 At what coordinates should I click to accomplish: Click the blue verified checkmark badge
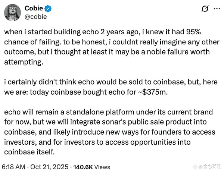pos(48,9)
